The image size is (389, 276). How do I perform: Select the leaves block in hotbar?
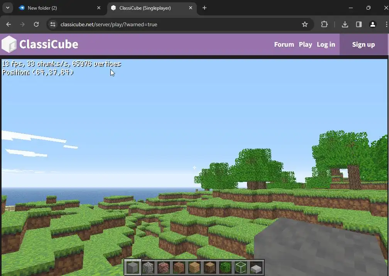225,268
